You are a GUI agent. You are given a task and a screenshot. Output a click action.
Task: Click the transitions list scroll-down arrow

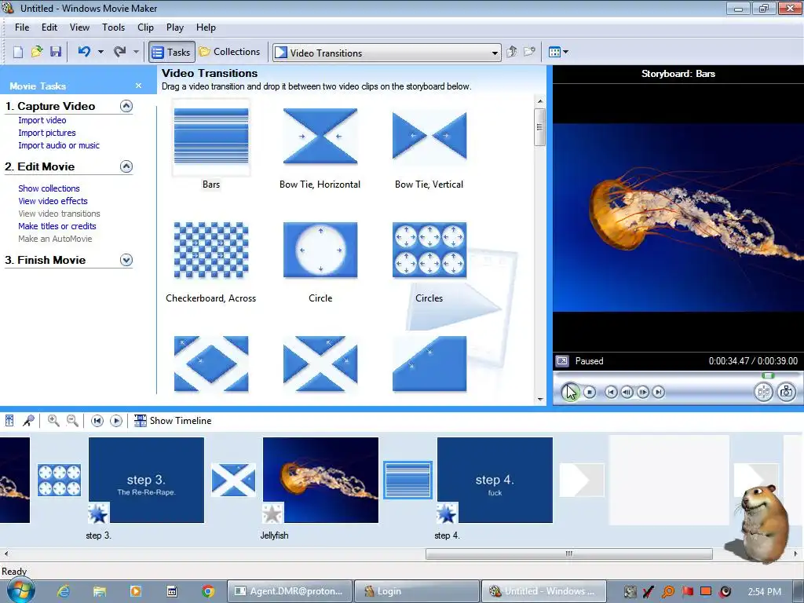pyautogui.click(x=540, y=399)
